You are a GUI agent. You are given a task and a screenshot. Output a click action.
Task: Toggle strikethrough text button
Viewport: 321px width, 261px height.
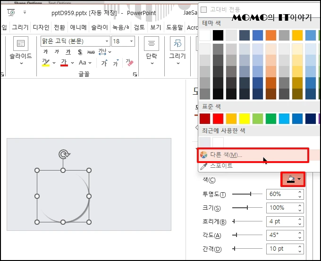click(91, 52)
